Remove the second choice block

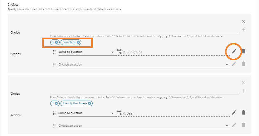(x=244, y=83)
